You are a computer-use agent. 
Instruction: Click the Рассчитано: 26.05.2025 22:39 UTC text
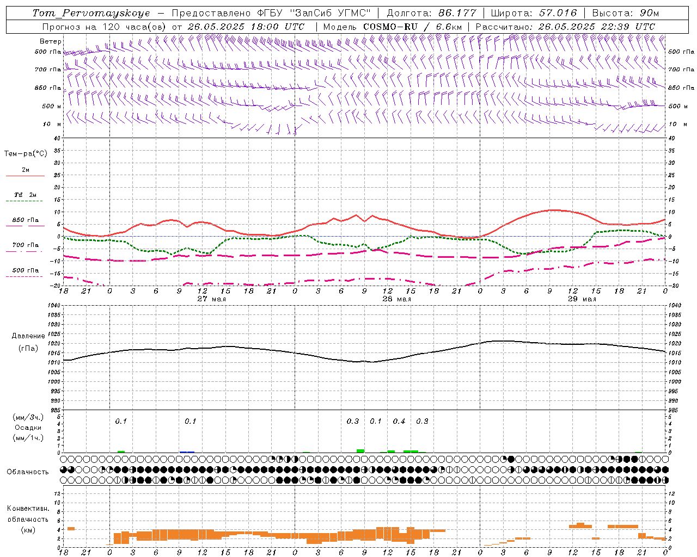(565, 27)
